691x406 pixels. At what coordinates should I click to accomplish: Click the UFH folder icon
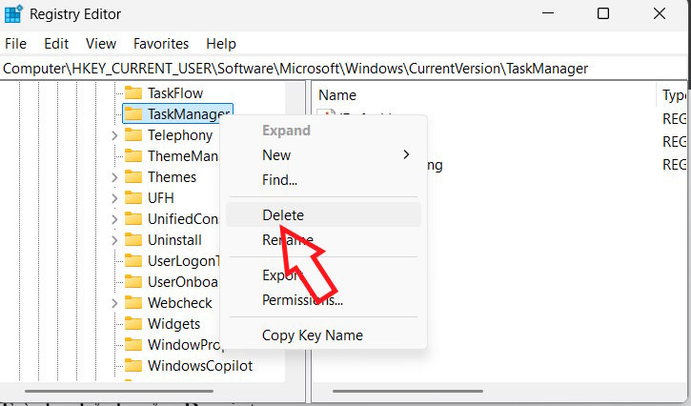pos(133,198)
